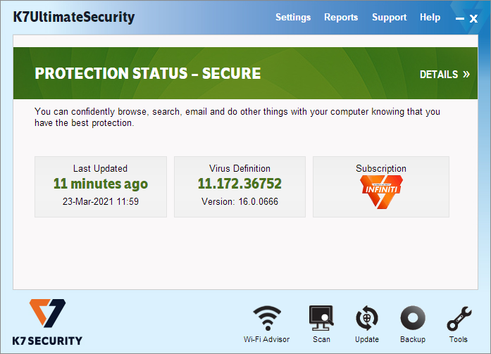Select the Last Updated info tile
This screenshot has height=354, width=491.
101,187
